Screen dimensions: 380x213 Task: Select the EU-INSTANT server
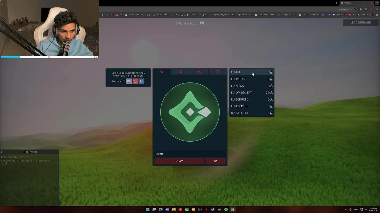251,79
